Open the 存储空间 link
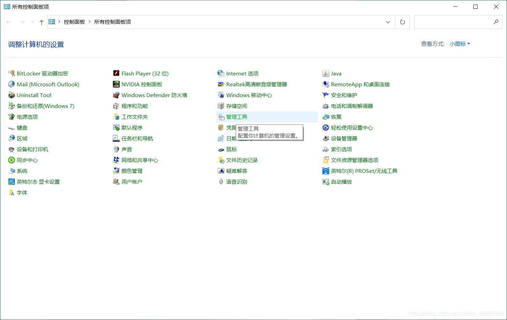 point(236,106)
